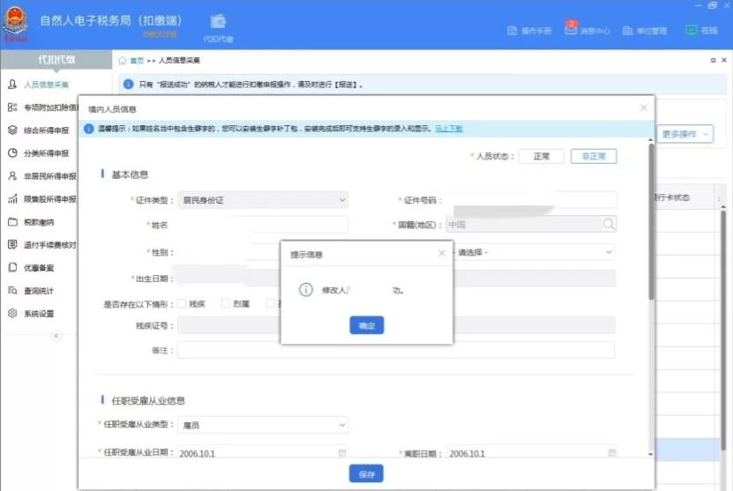Check the 残疾 checkbox
Viewport: 733px width, 491px height.
182,304
